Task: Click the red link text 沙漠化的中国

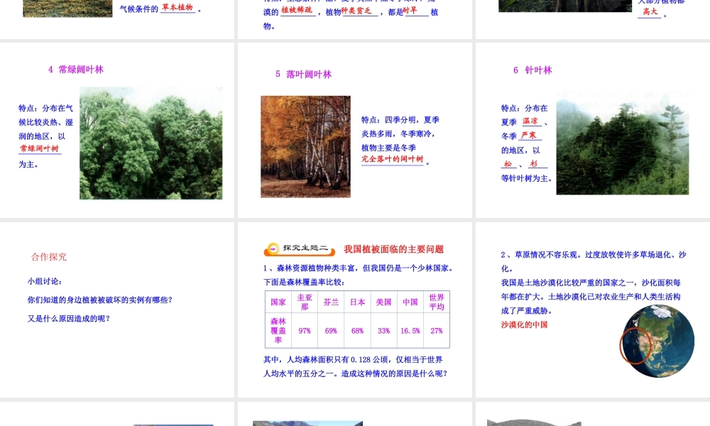Action: pyautogui.click(x=525, y=324)
